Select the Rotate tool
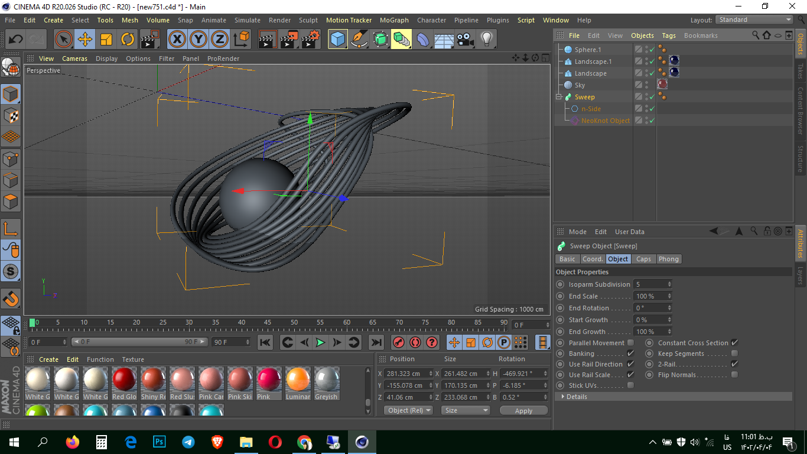 [128, 39]
